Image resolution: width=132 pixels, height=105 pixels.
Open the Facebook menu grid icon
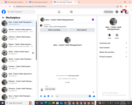pos(117,12)
